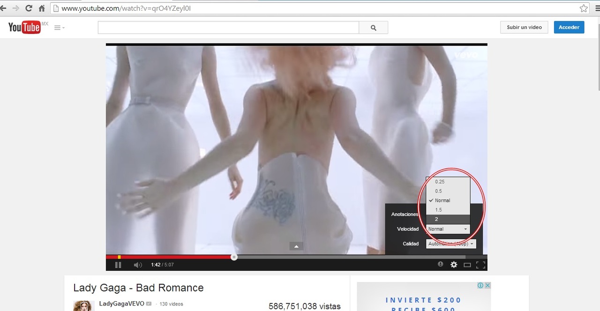Screen dimensions: 600x311
Task: Enter fullscreen mode
Action: click(x=480, y=265)
